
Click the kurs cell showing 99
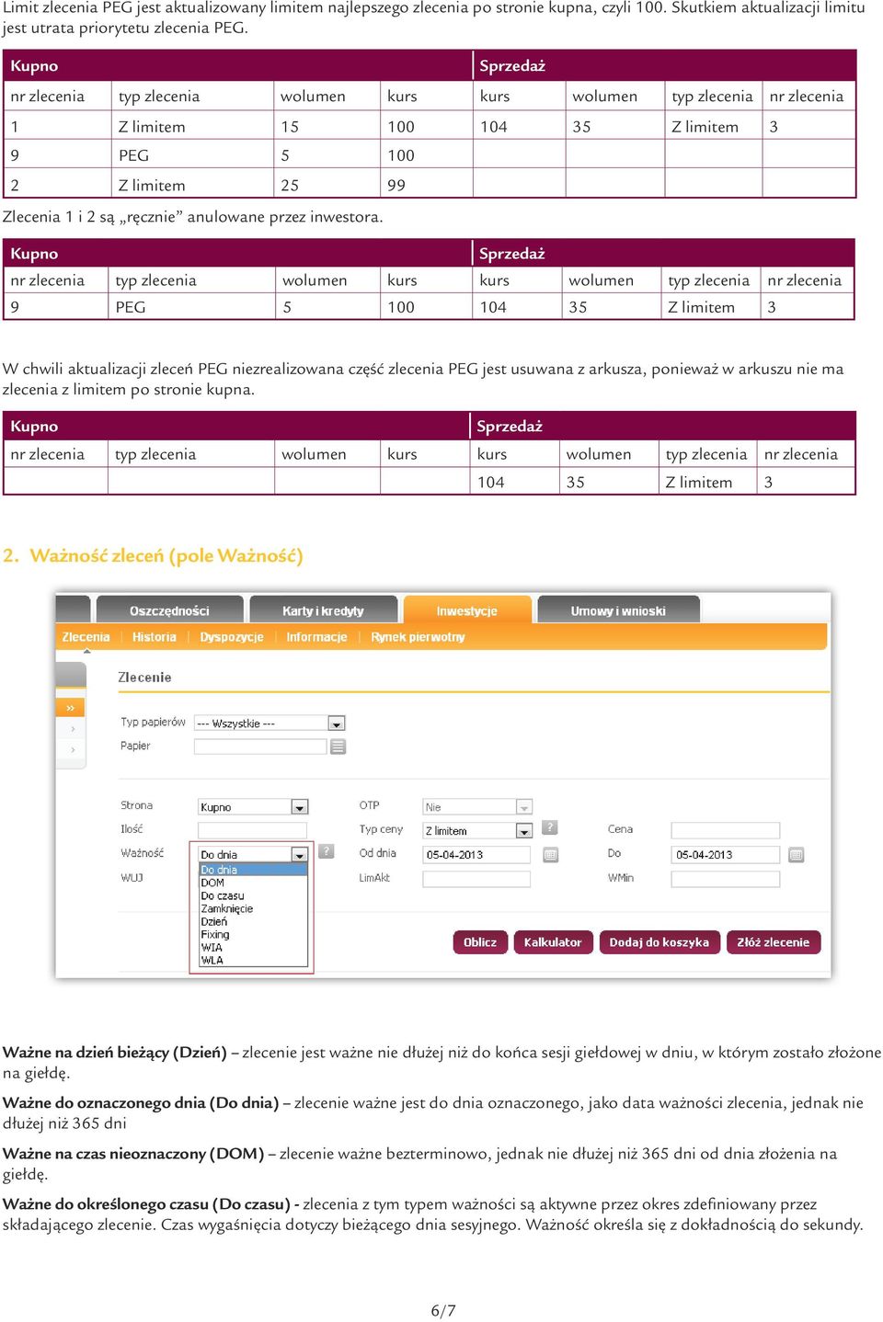(x=396, y=185)
